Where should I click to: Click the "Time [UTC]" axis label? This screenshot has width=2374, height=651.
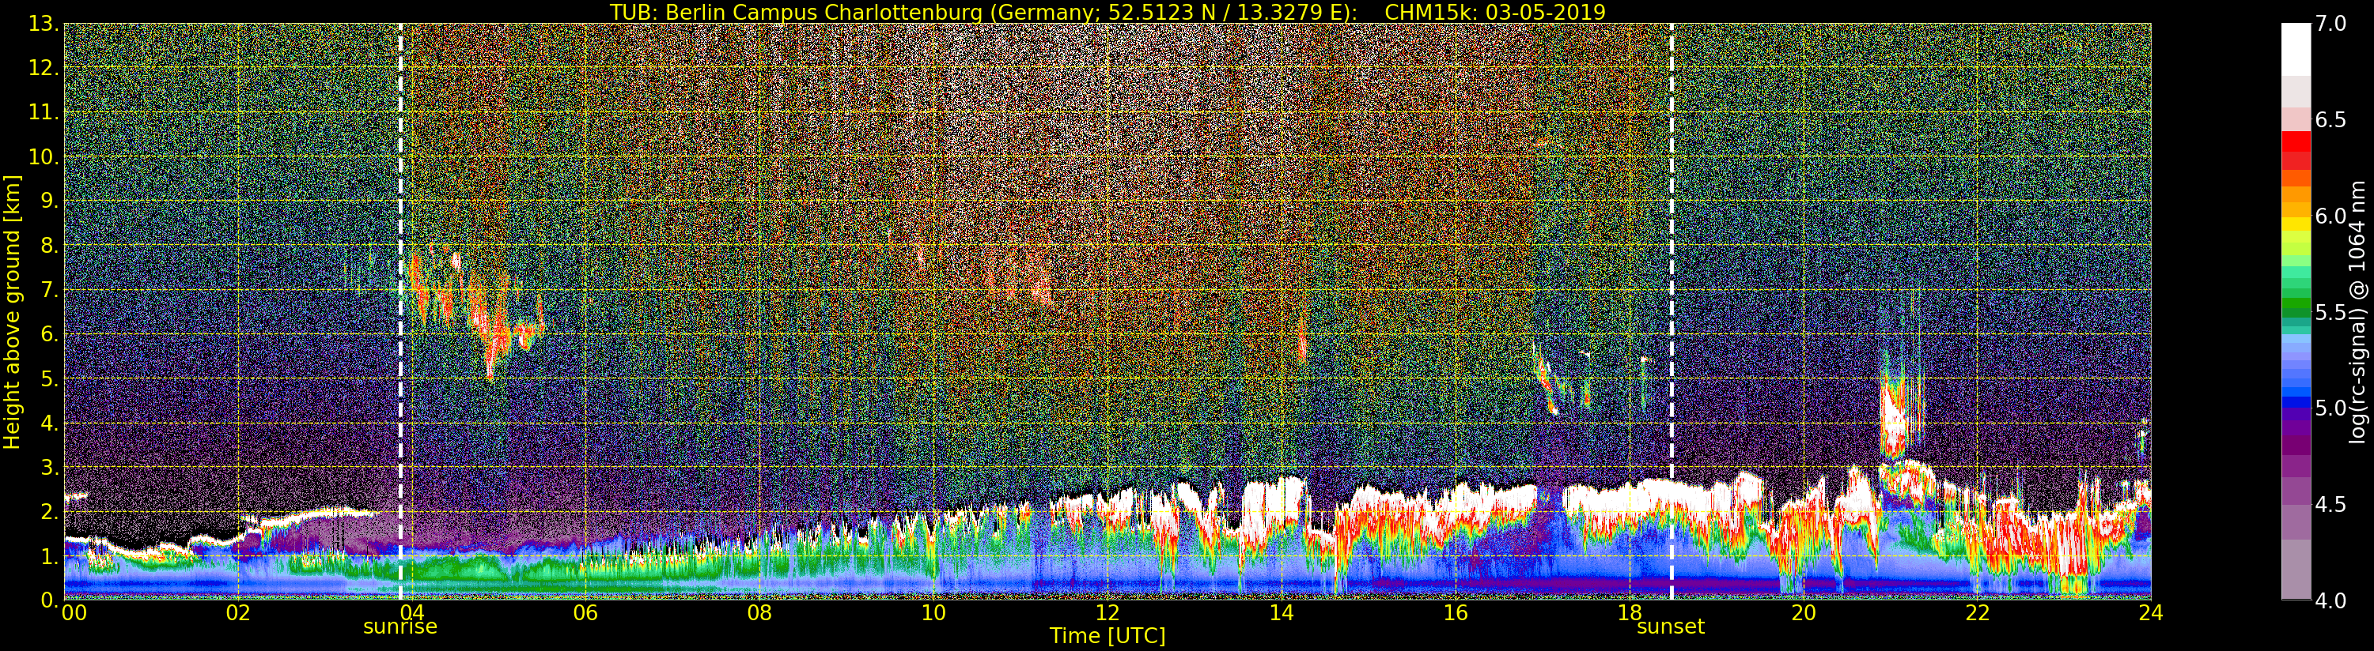coord(1107,636)
